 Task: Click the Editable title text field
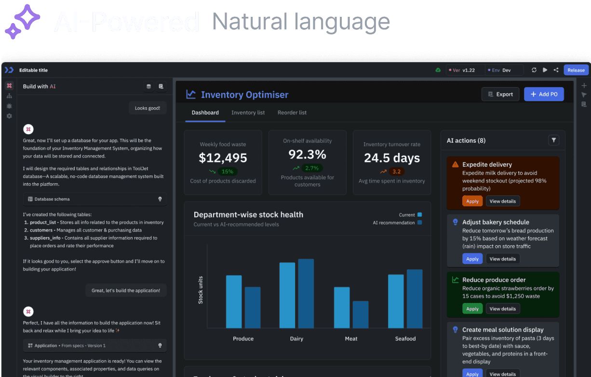34,70
